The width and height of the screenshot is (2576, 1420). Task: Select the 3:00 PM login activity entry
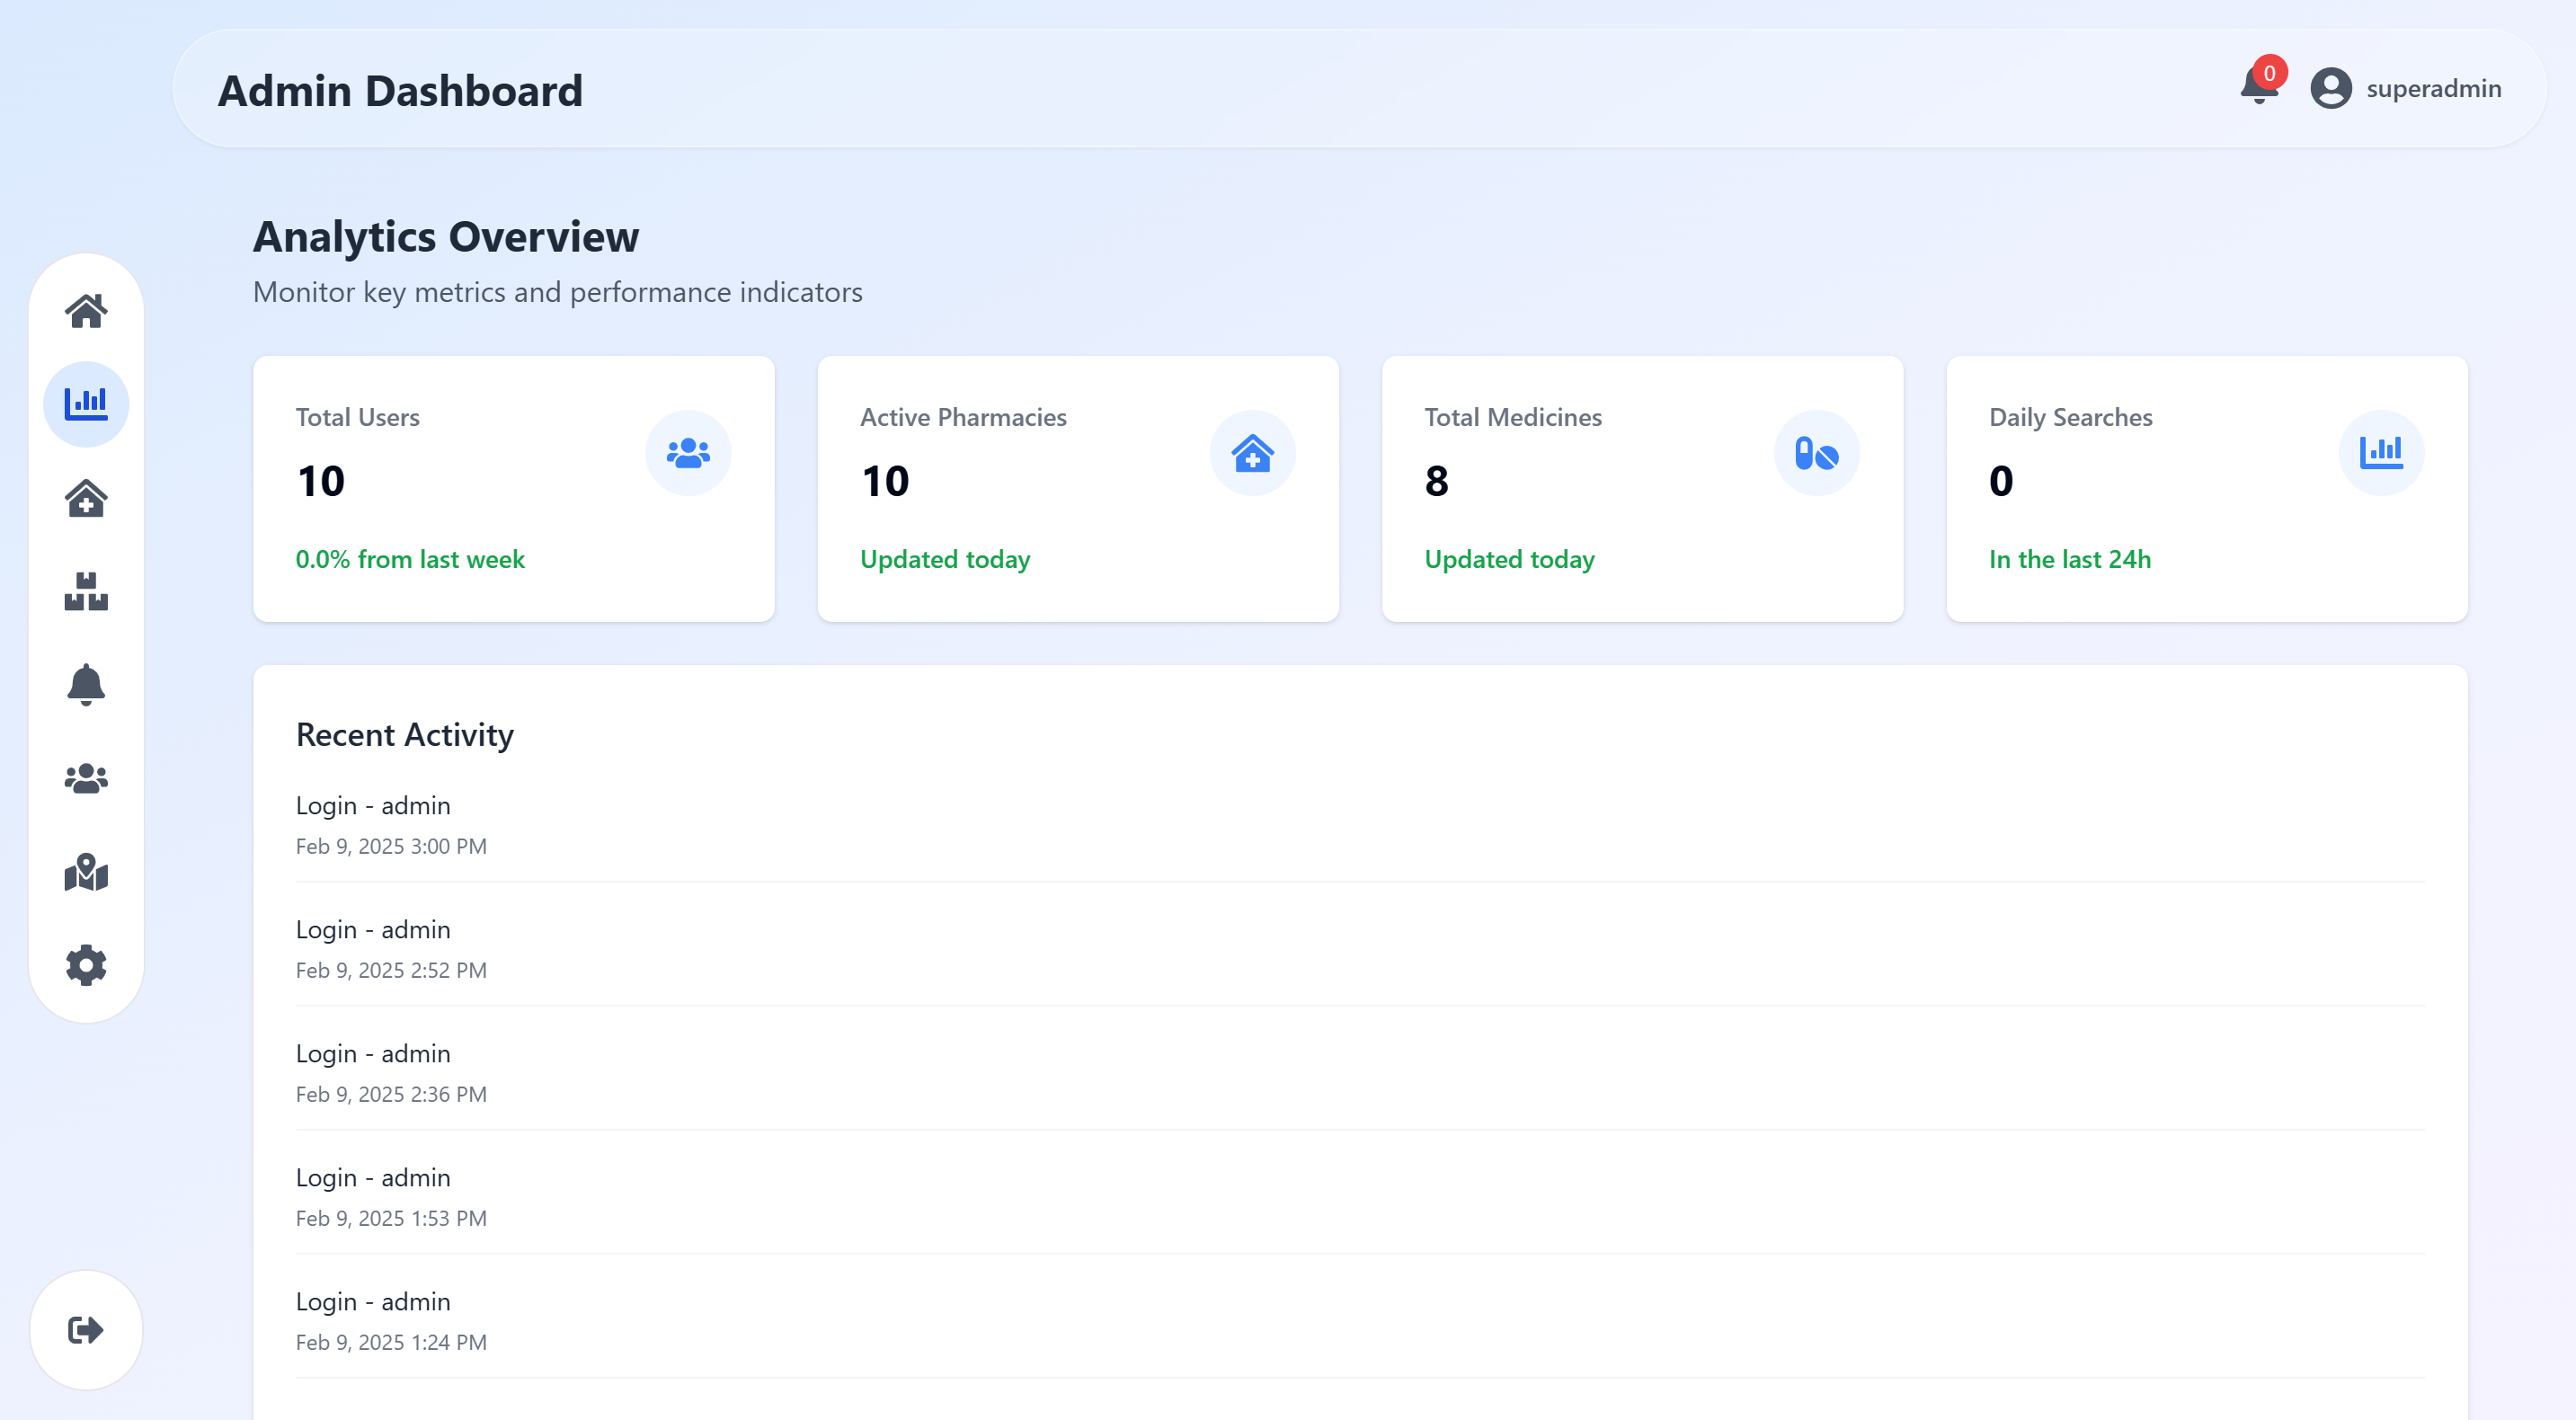tap(391, 825)
